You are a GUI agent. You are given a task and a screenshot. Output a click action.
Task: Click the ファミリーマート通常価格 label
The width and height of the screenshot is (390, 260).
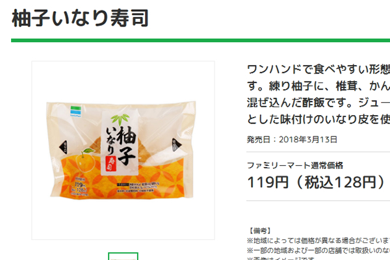pos(294,165)
